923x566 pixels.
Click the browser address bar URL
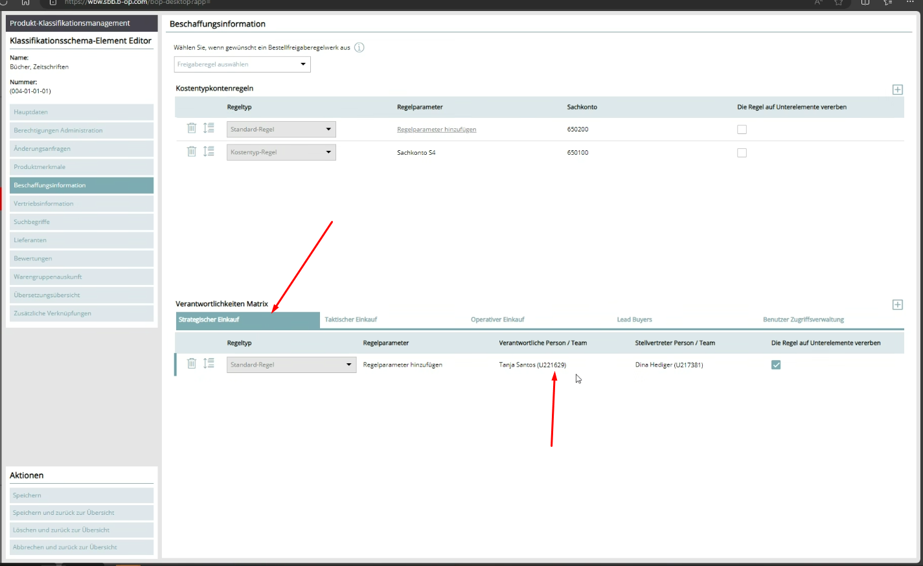pyautogui.click(x=137, y=3)
